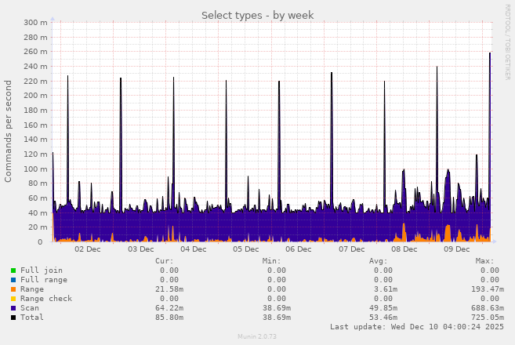This screenshot has height=345, width=515.
Task: Click the 'Min:' column header
Action: pyautogui.click(x=271, y=261)
